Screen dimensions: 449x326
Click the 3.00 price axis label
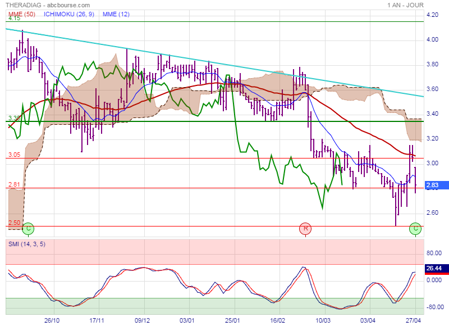pyautogui.click(x=432, y=163)
